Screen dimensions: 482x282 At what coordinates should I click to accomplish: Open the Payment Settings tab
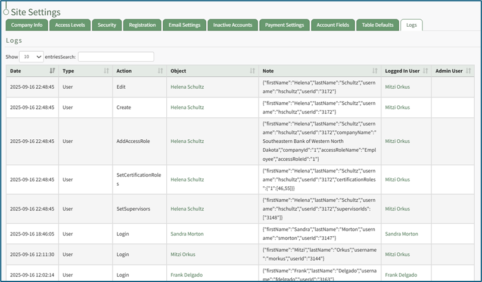click(x=284, y=25)
